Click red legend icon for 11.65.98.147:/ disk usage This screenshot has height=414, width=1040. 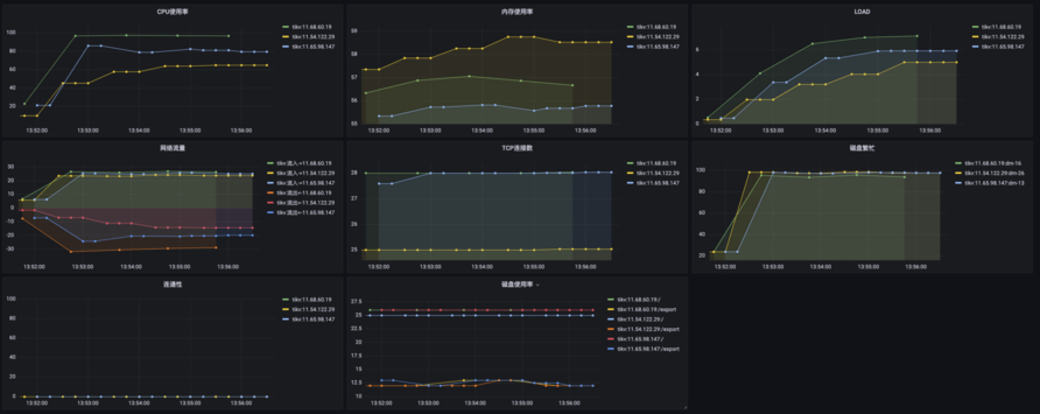coord(610,339)
